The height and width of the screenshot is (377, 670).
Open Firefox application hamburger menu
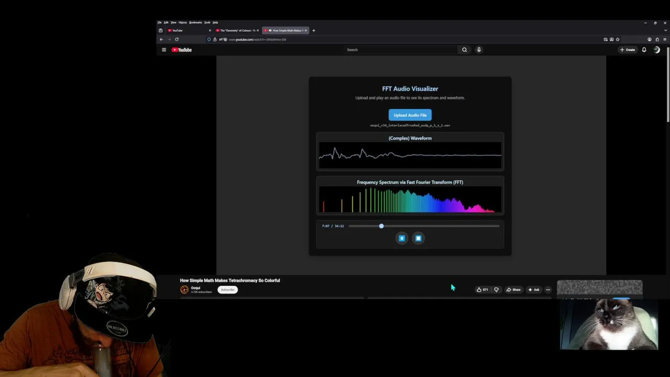coord(665,39)
